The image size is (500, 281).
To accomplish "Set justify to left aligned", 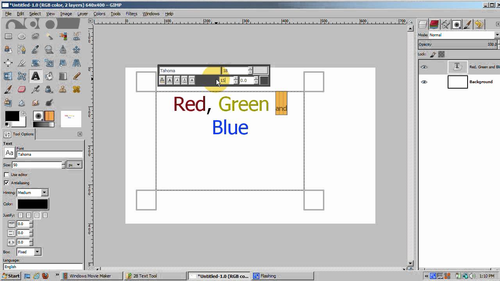I will pos(20,215).
